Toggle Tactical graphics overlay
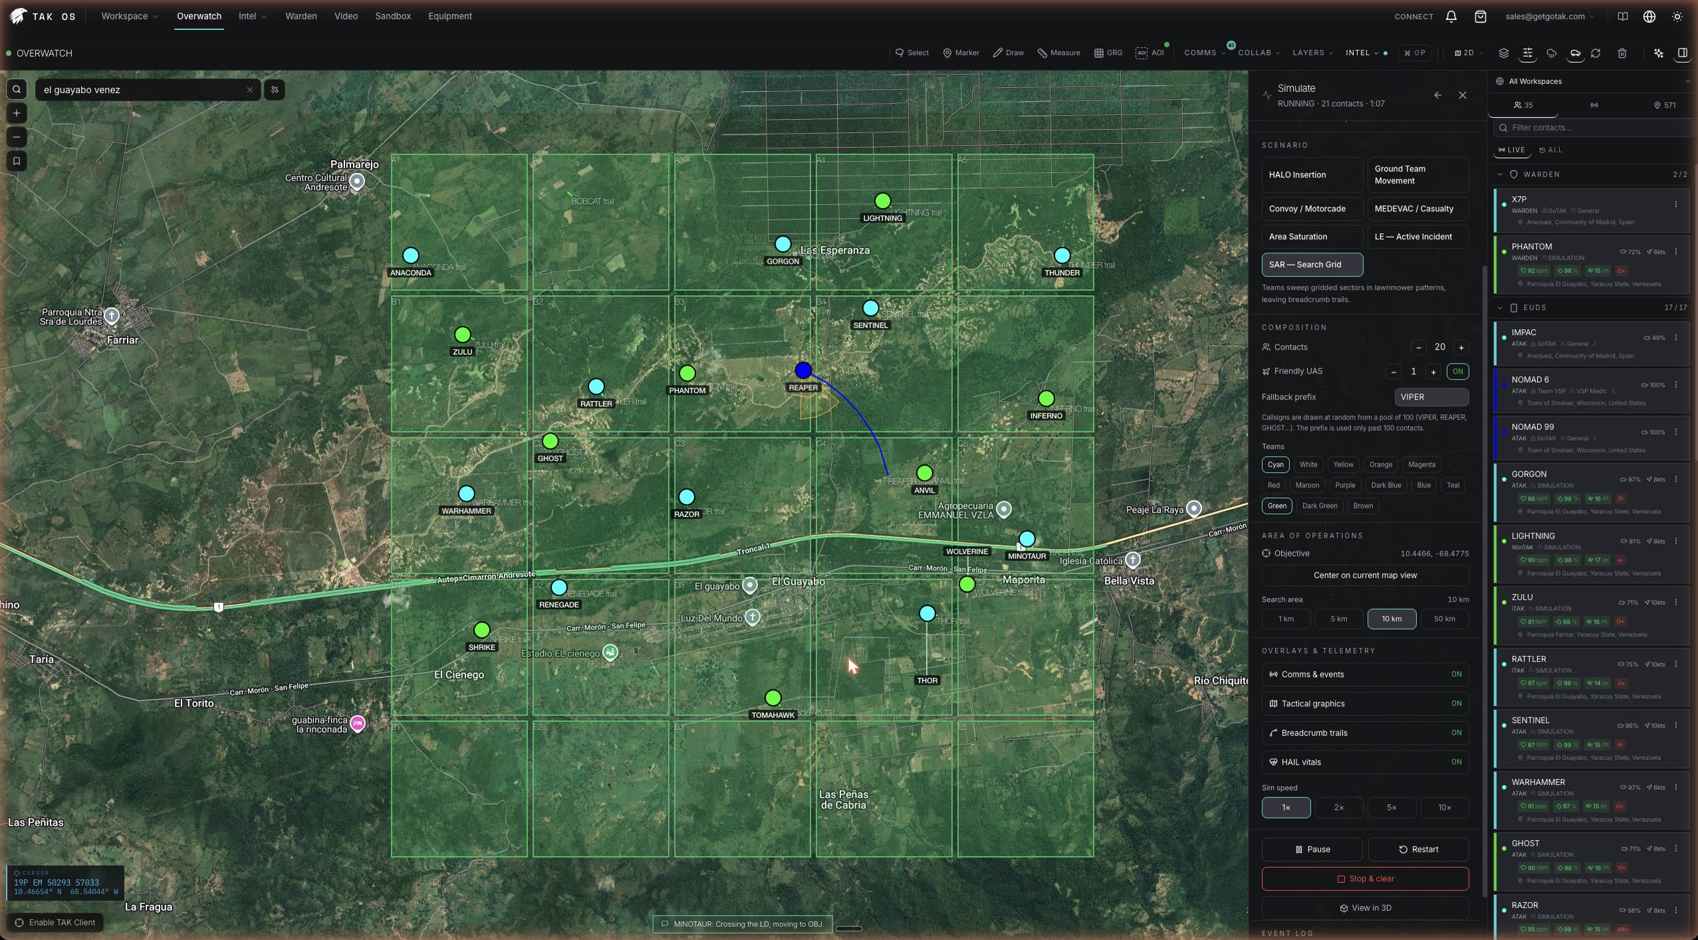This screenshot has width=1698, height=940. (1365, 703)
